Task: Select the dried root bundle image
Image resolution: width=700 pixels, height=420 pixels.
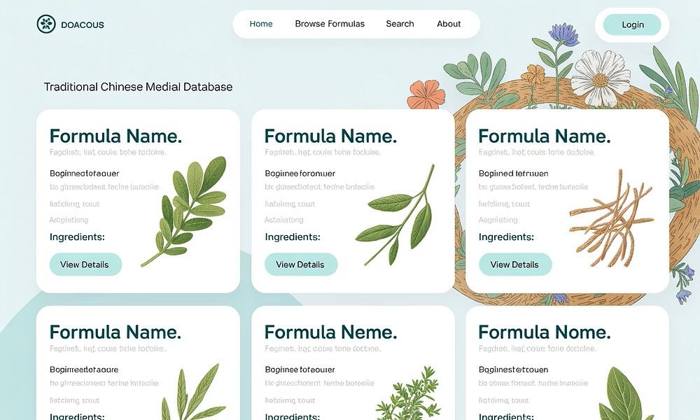Action: point(610,218)
